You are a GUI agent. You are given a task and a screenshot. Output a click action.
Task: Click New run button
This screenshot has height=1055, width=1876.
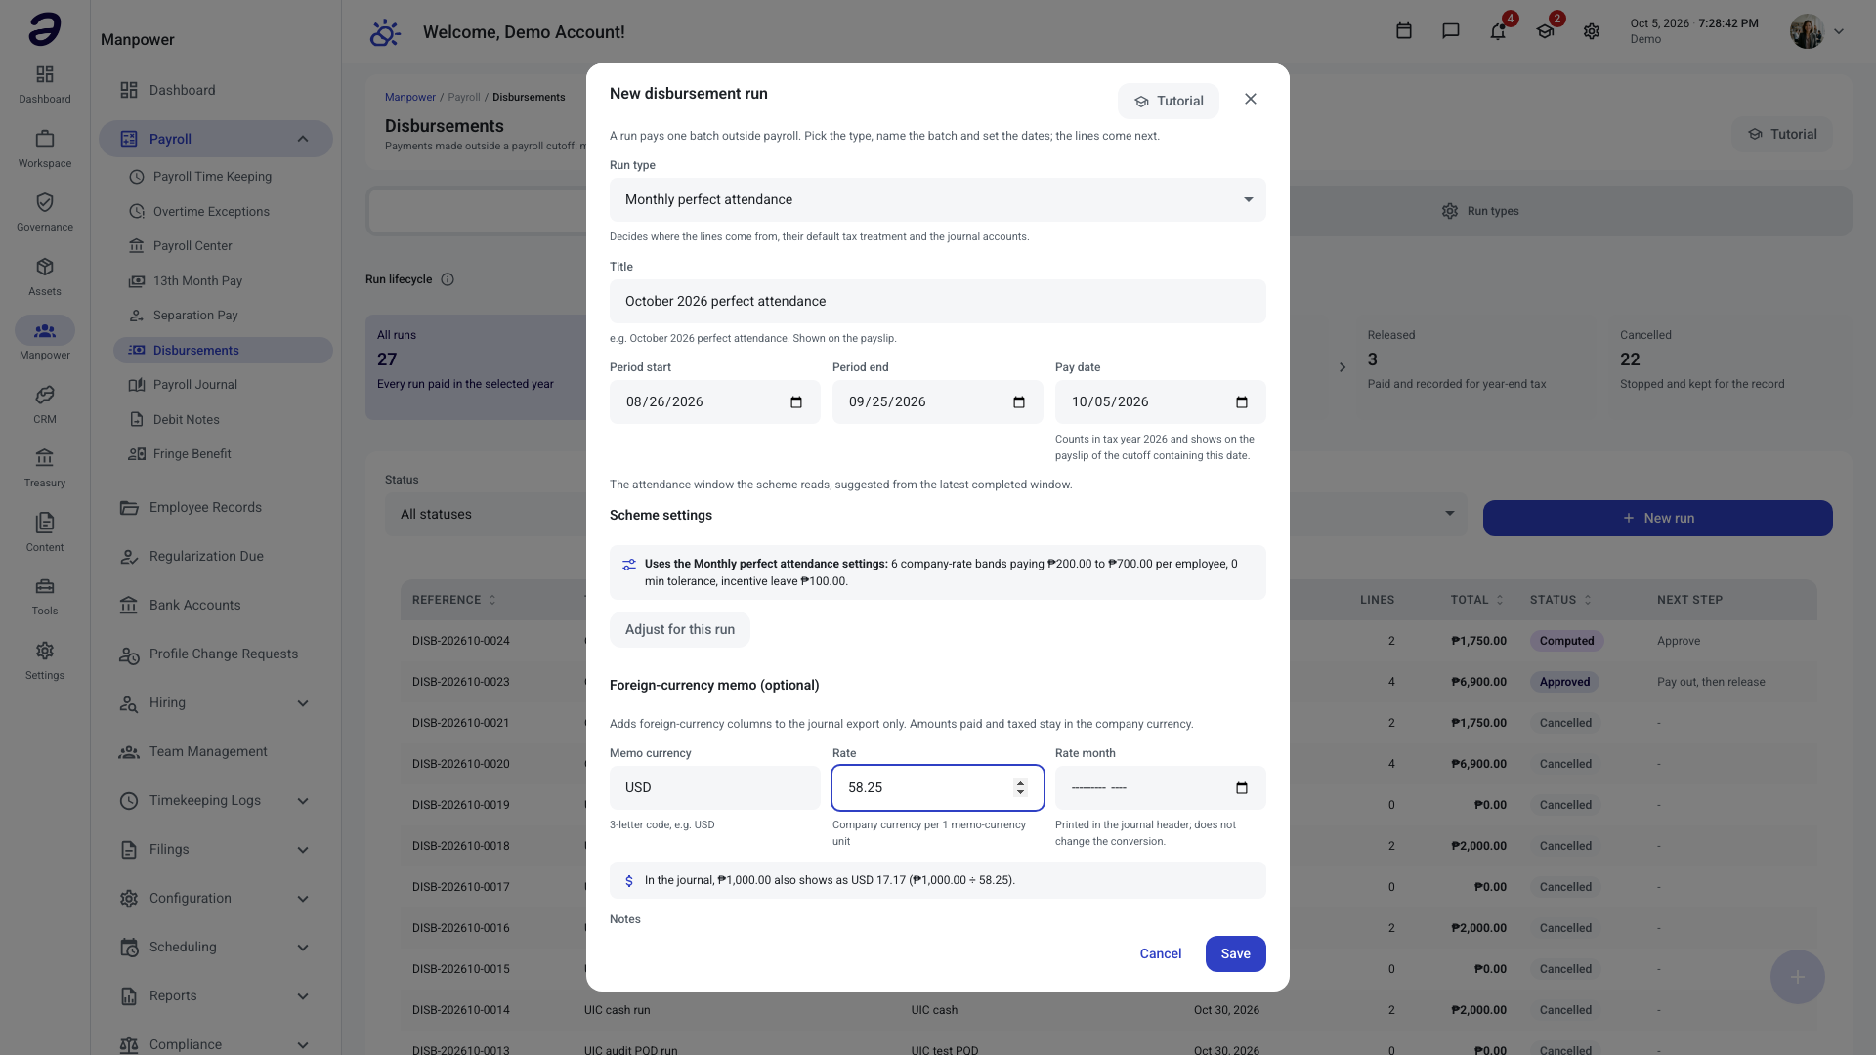(1658, 519)
